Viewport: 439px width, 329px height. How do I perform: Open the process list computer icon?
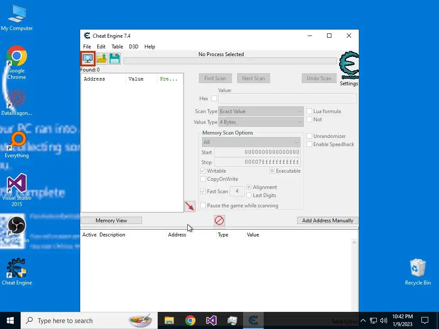tap(88, 59)
